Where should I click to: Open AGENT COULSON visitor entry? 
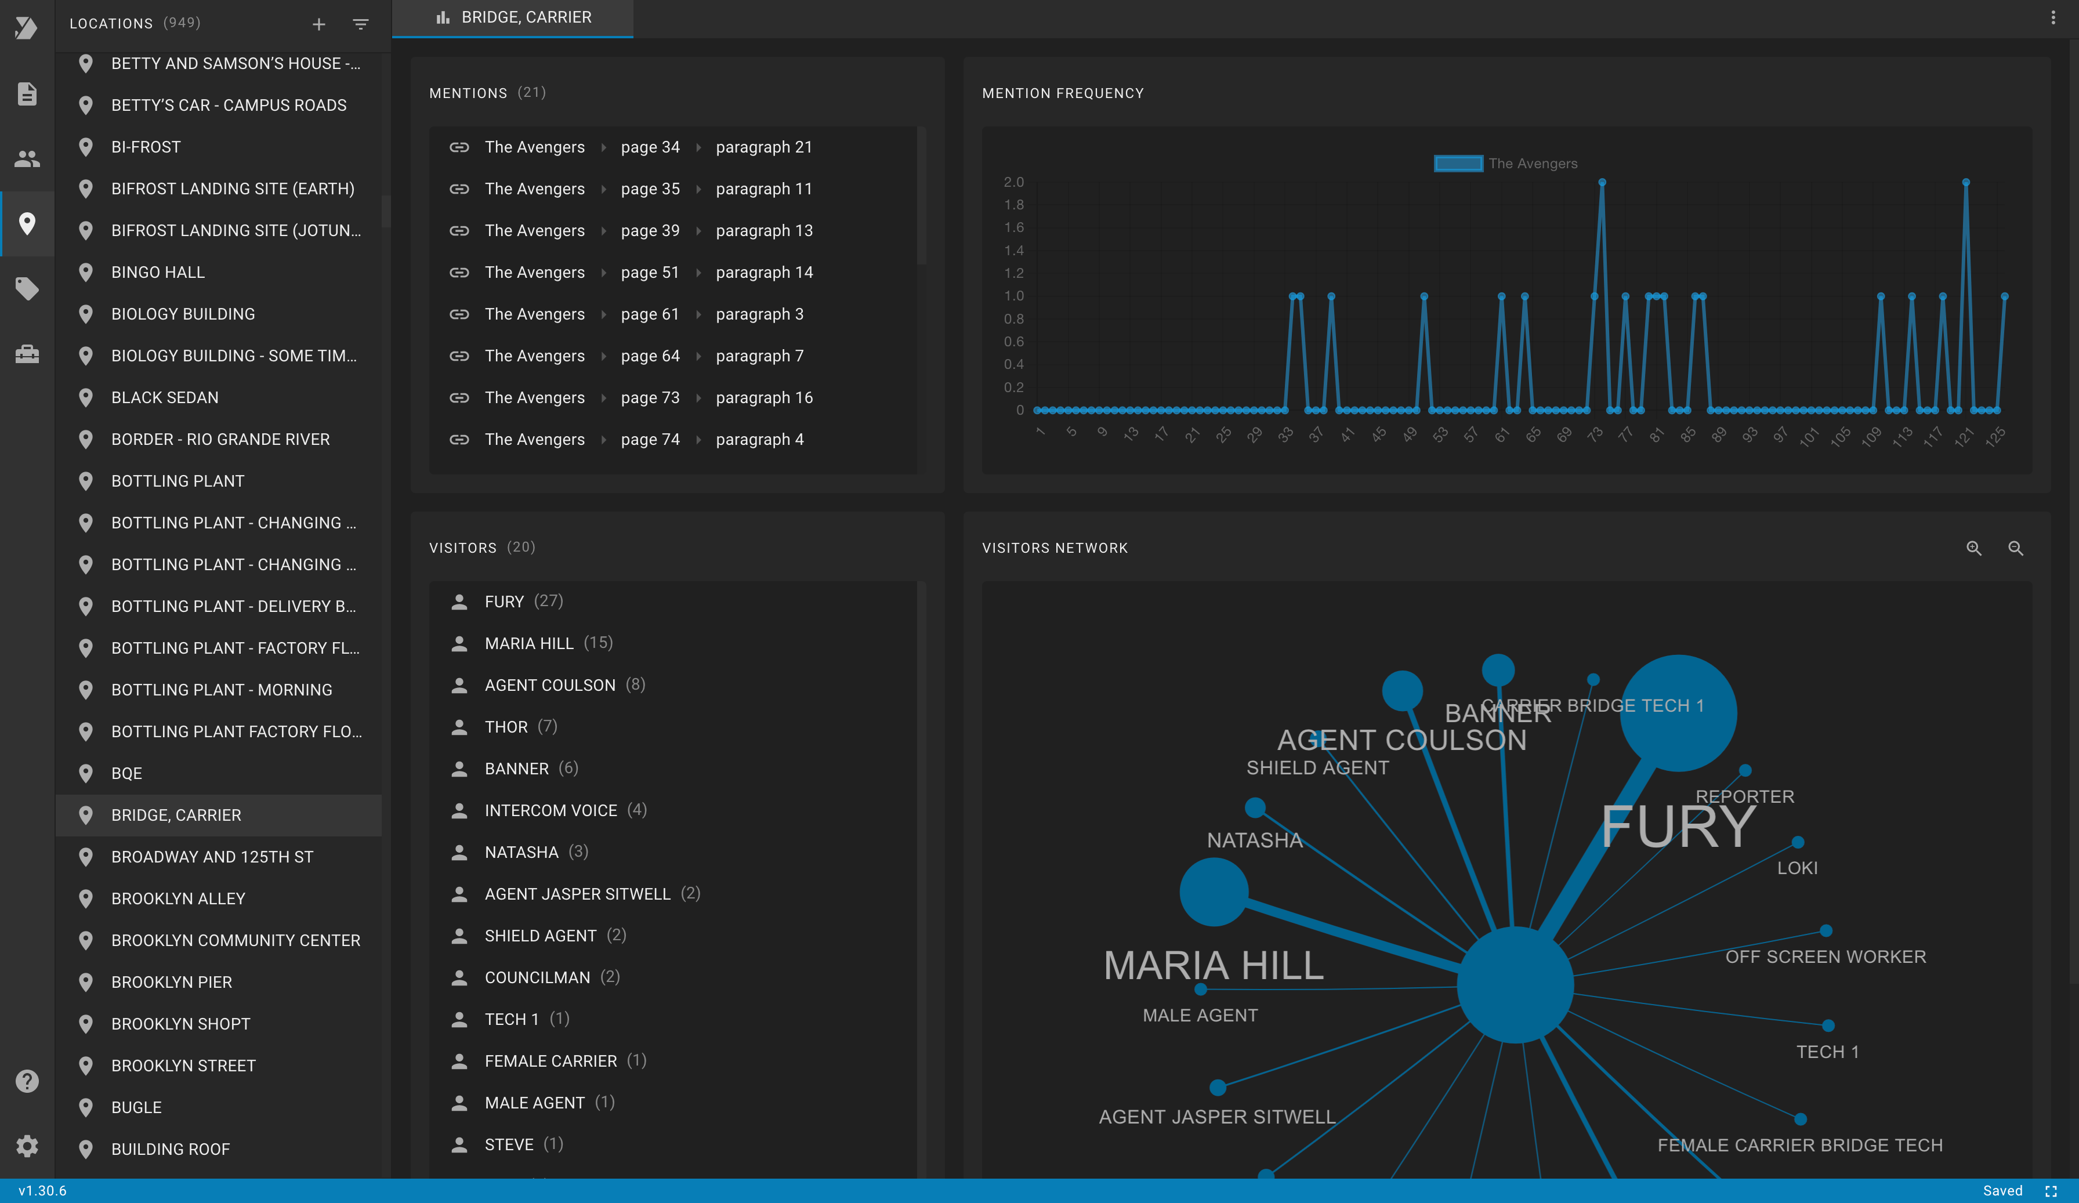click(673, 685)
